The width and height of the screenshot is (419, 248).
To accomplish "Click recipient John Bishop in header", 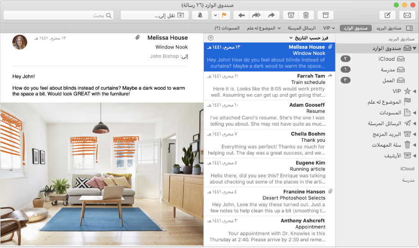I will coord(164,56).
